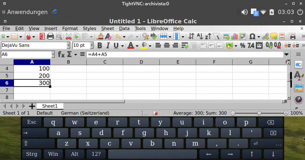Screen dimensions: 305x160
Task: Open the File menu
Action: [x=6, y=28]
